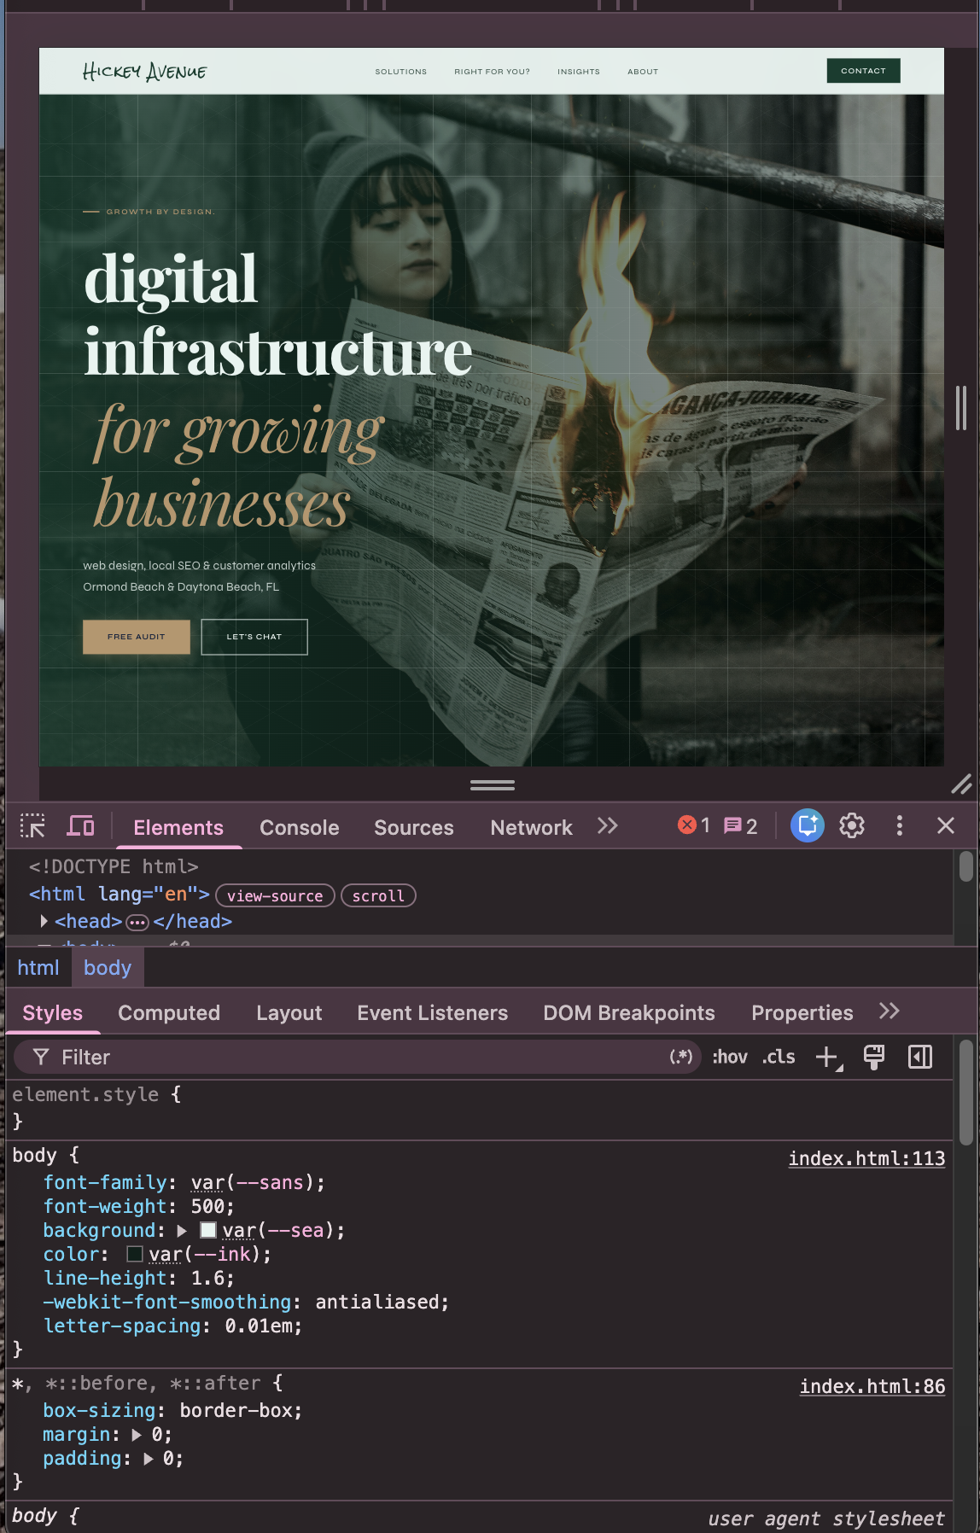980x1533 pixels.
Task: Click the antialiased font-smoothing value
Action: (377, 1302)
